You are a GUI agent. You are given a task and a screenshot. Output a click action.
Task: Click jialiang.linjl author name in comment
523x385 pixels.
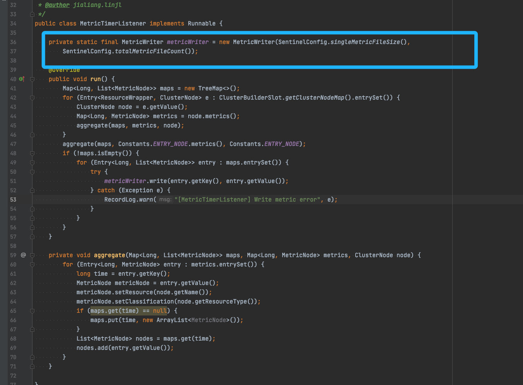97,5
